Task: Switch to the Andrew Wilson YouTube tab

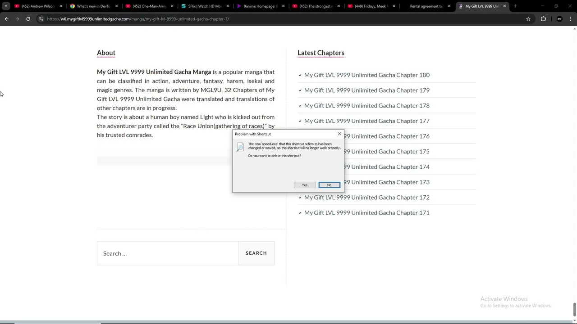Action: (37, 6)
